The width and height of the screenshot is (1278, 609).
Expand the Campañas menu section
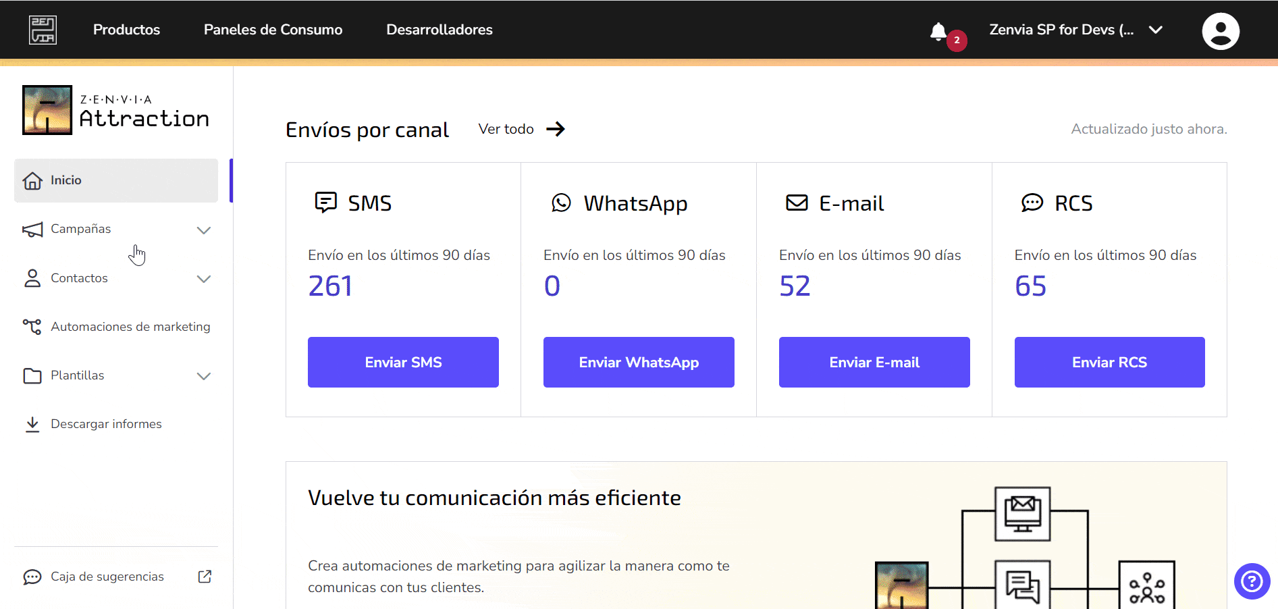coord(204,230)
